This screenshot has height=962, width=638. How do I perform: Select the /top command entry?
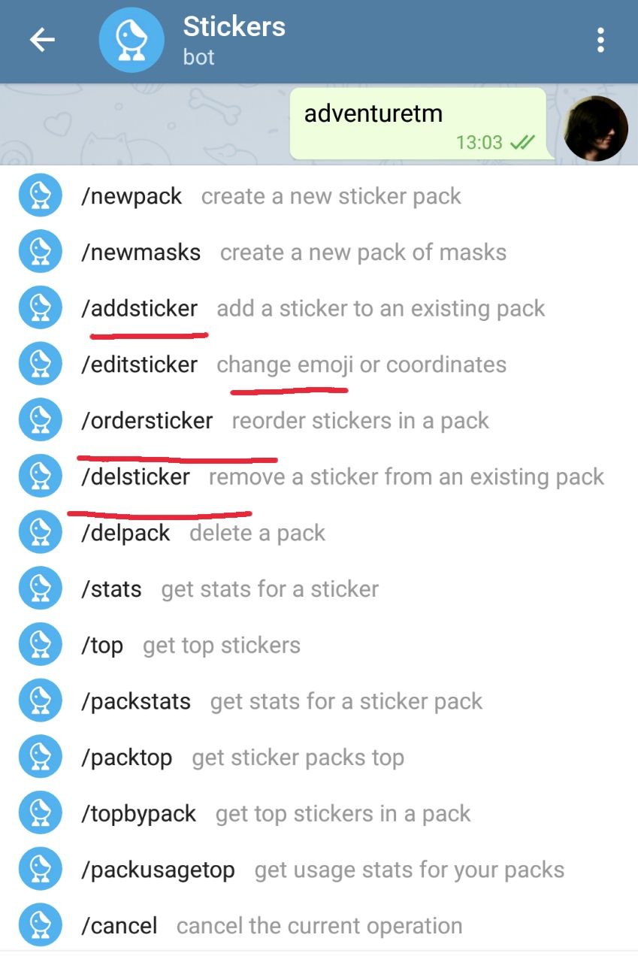tap(319, 645)
